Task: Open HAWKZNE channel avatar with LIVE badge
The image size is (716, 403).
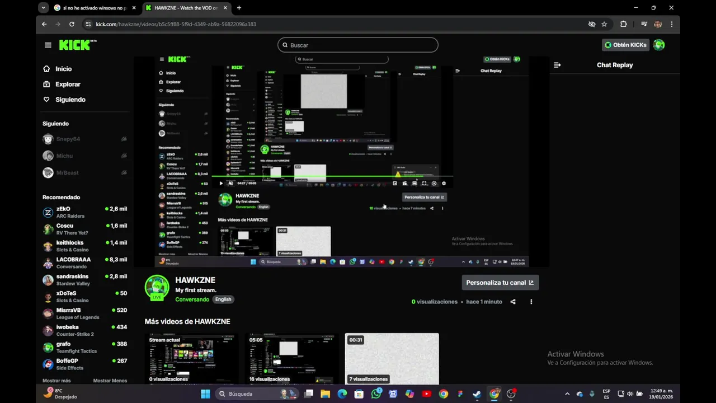Action: click(157, 287)
